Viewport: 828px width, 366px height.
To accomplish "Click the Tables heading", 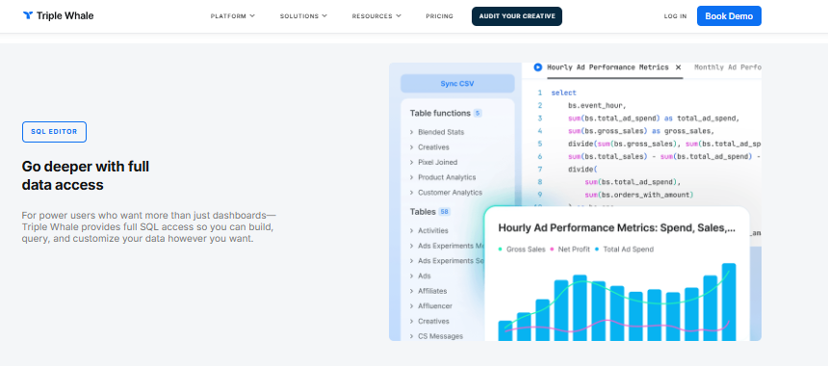I will click(423, 212).
